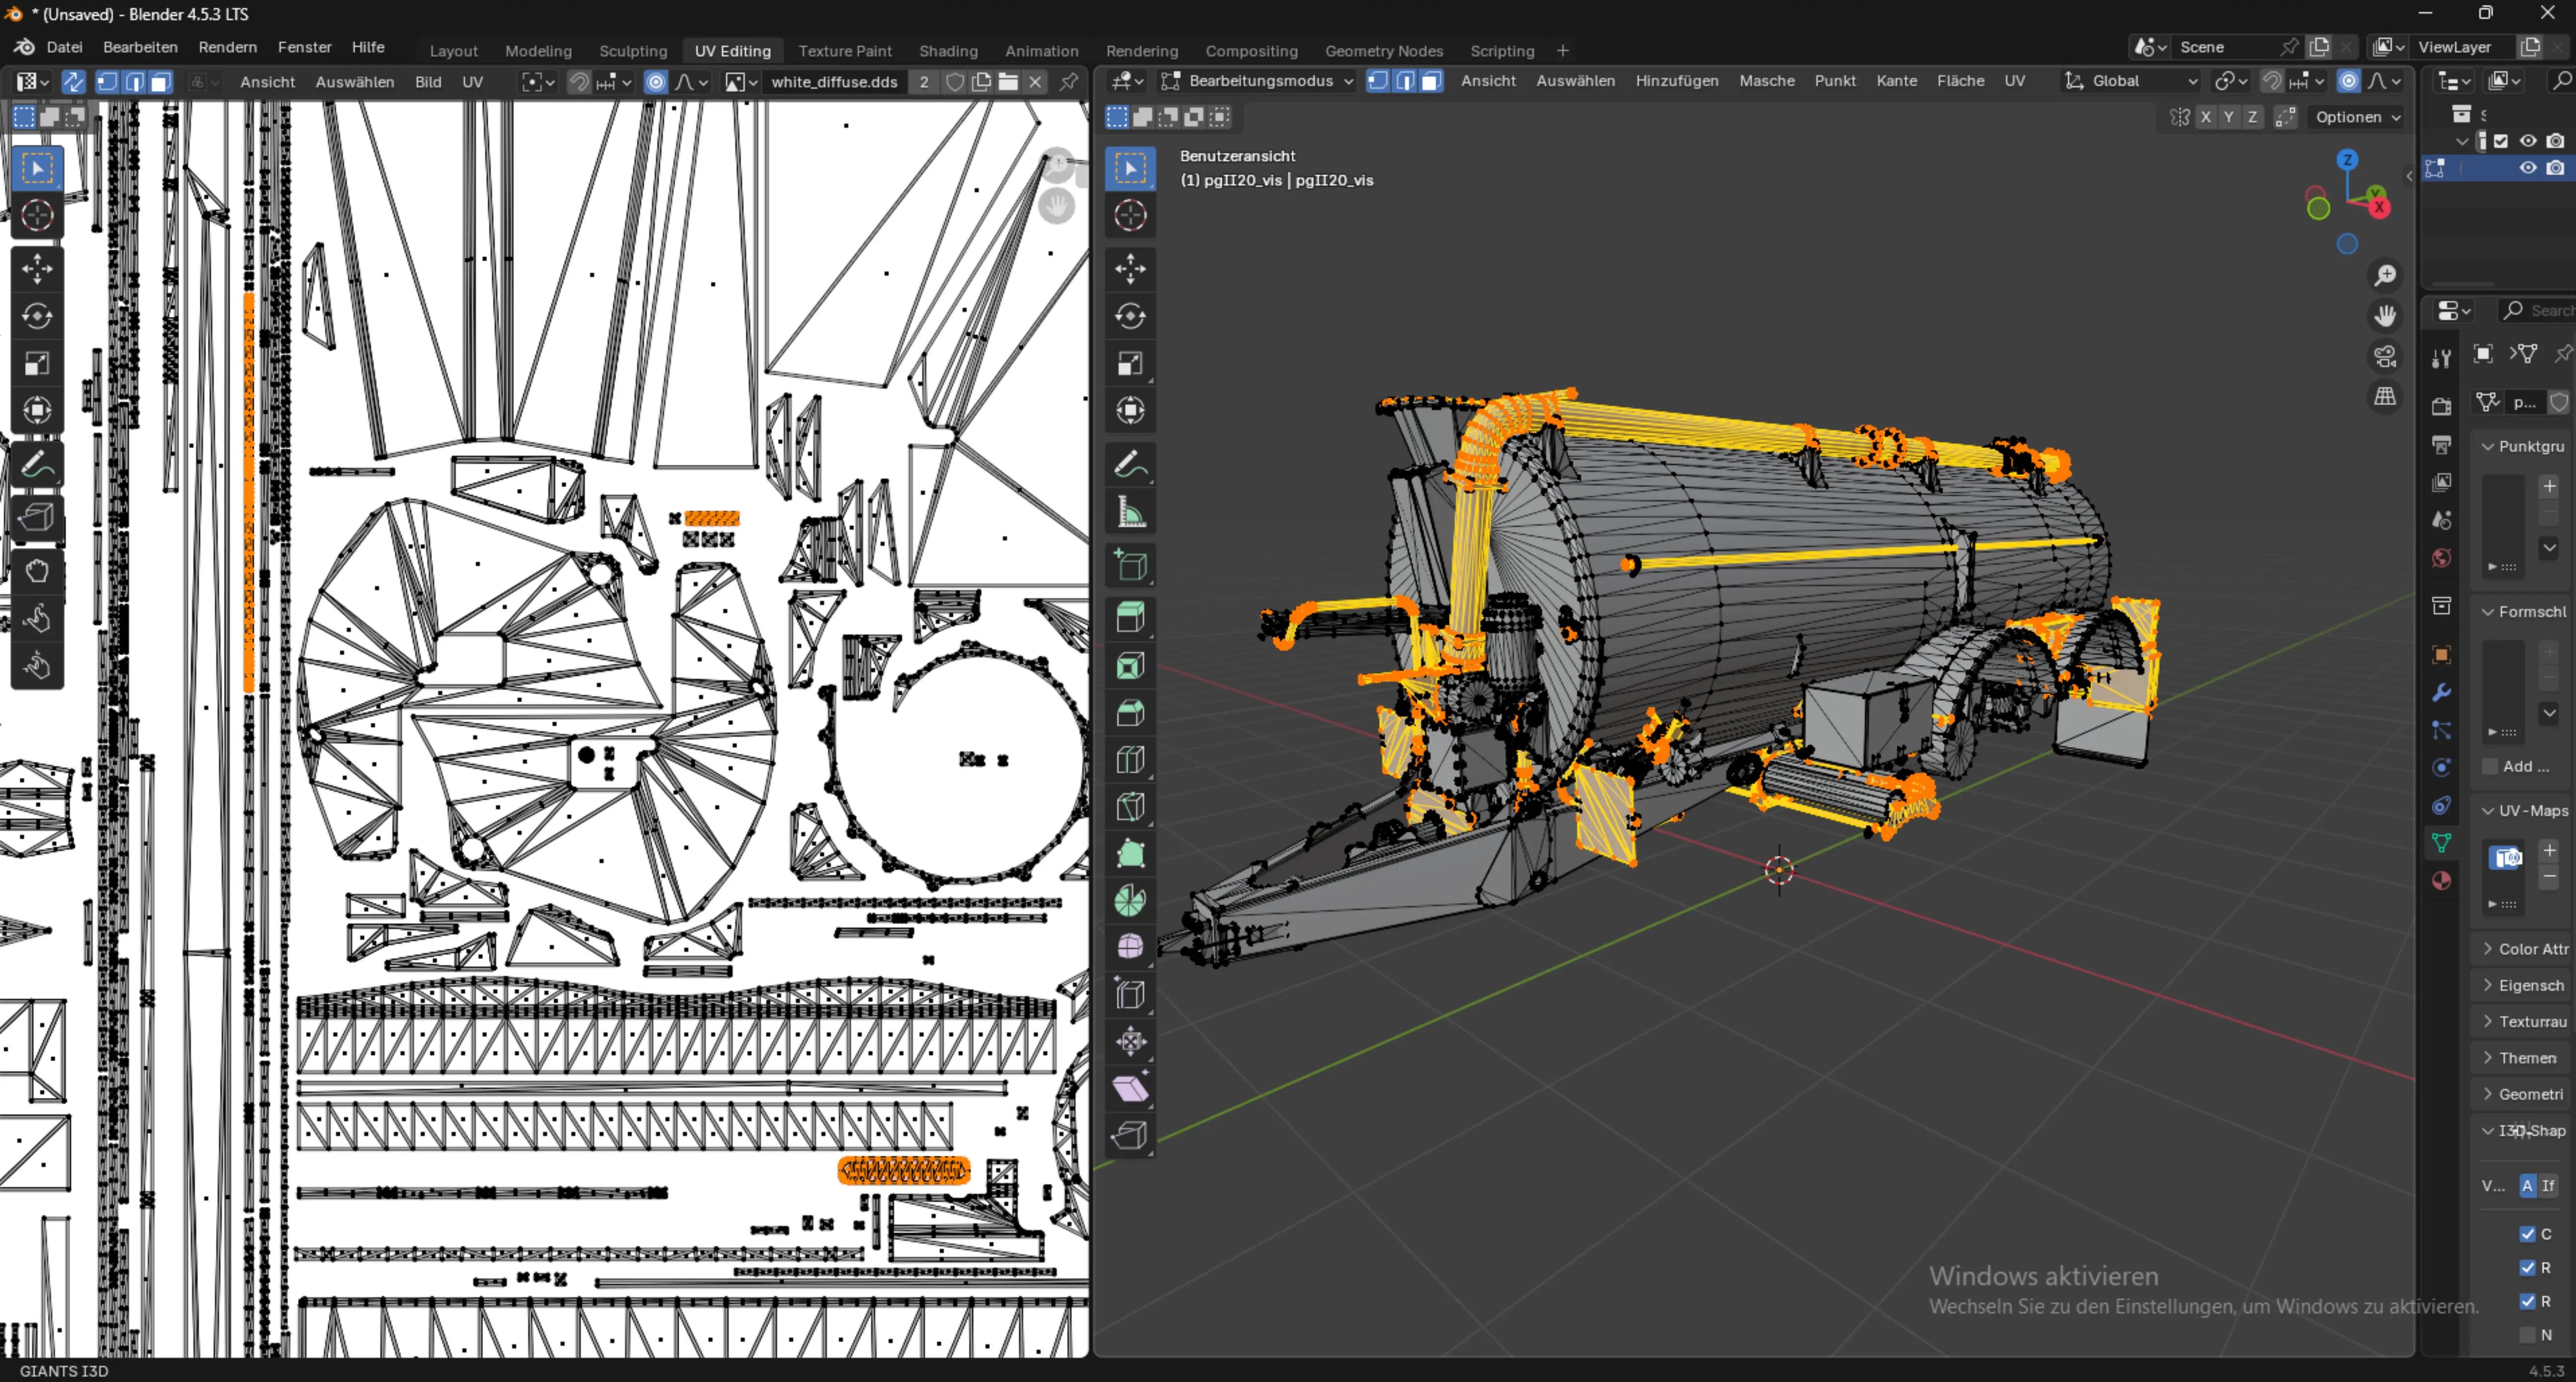Add a new UV map with plus button
Viewport: 2576px width, 1382px height.
(2549, 850)
